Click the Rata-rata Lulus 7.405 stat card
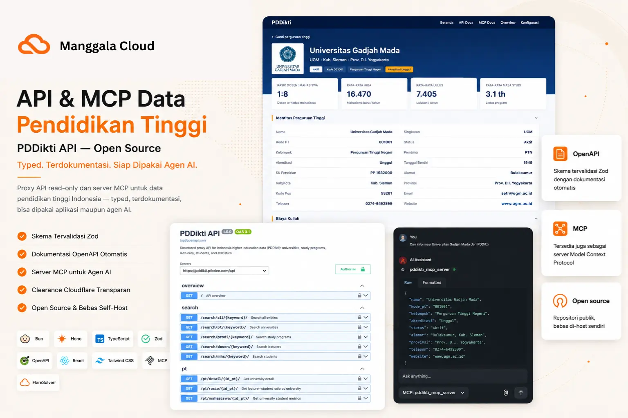Image resolution: width=628 pixels, height=418 pixels. [444, 94]
